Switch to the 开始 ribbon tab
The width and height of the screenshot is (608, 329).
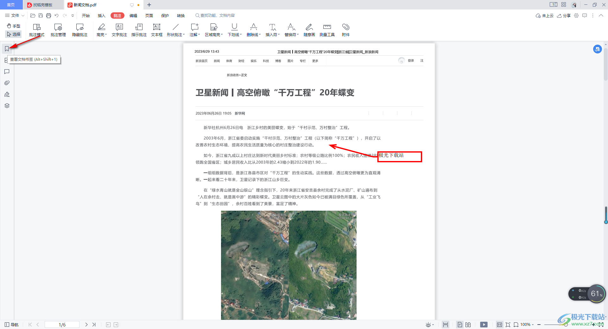[x=86, y=16]
